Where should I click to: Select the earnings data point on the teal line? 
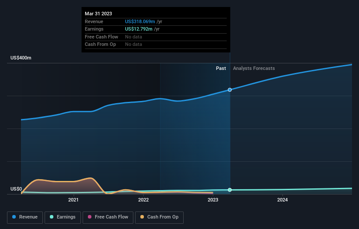click(x=230, y=190)
